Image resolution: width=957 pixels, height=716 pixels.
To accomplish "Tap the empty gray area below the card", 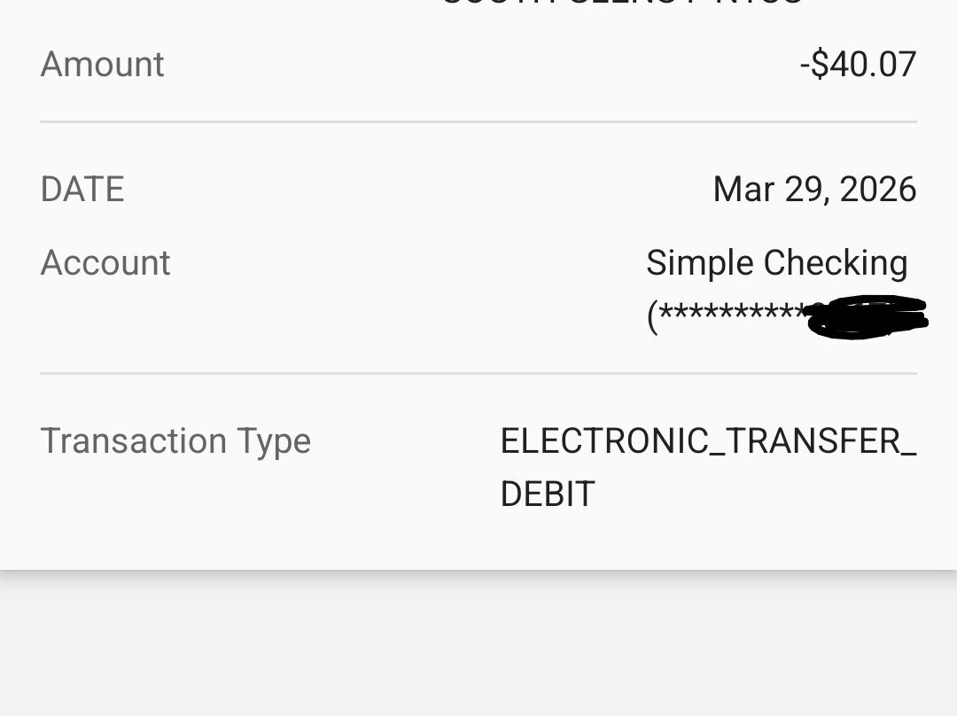I will coord(478,647).
